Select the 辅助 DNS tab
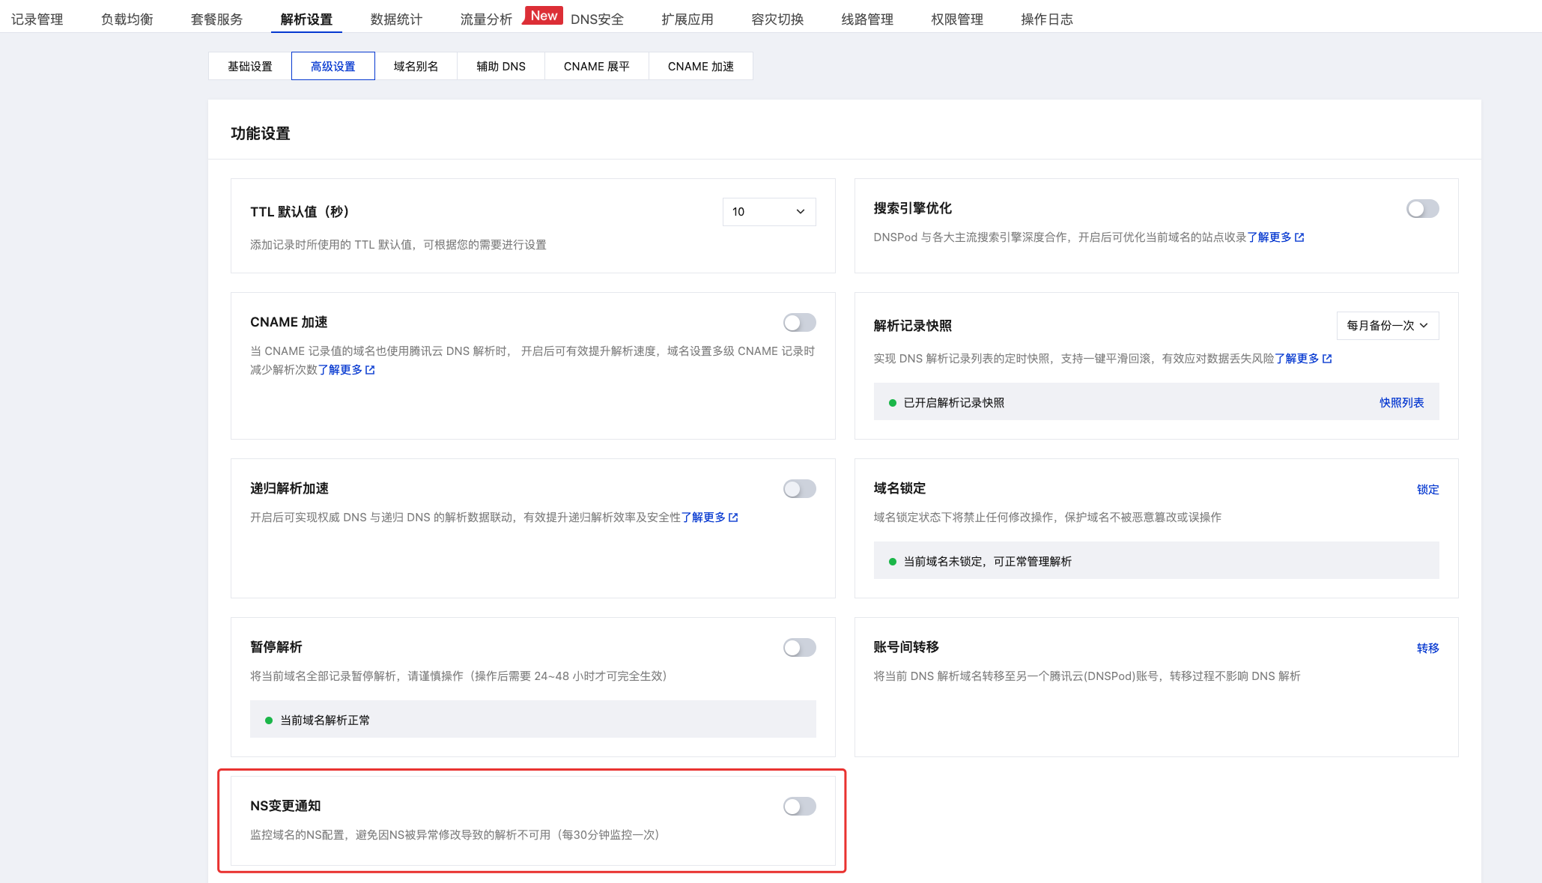 pyautogui.click(x=501, y=67)
